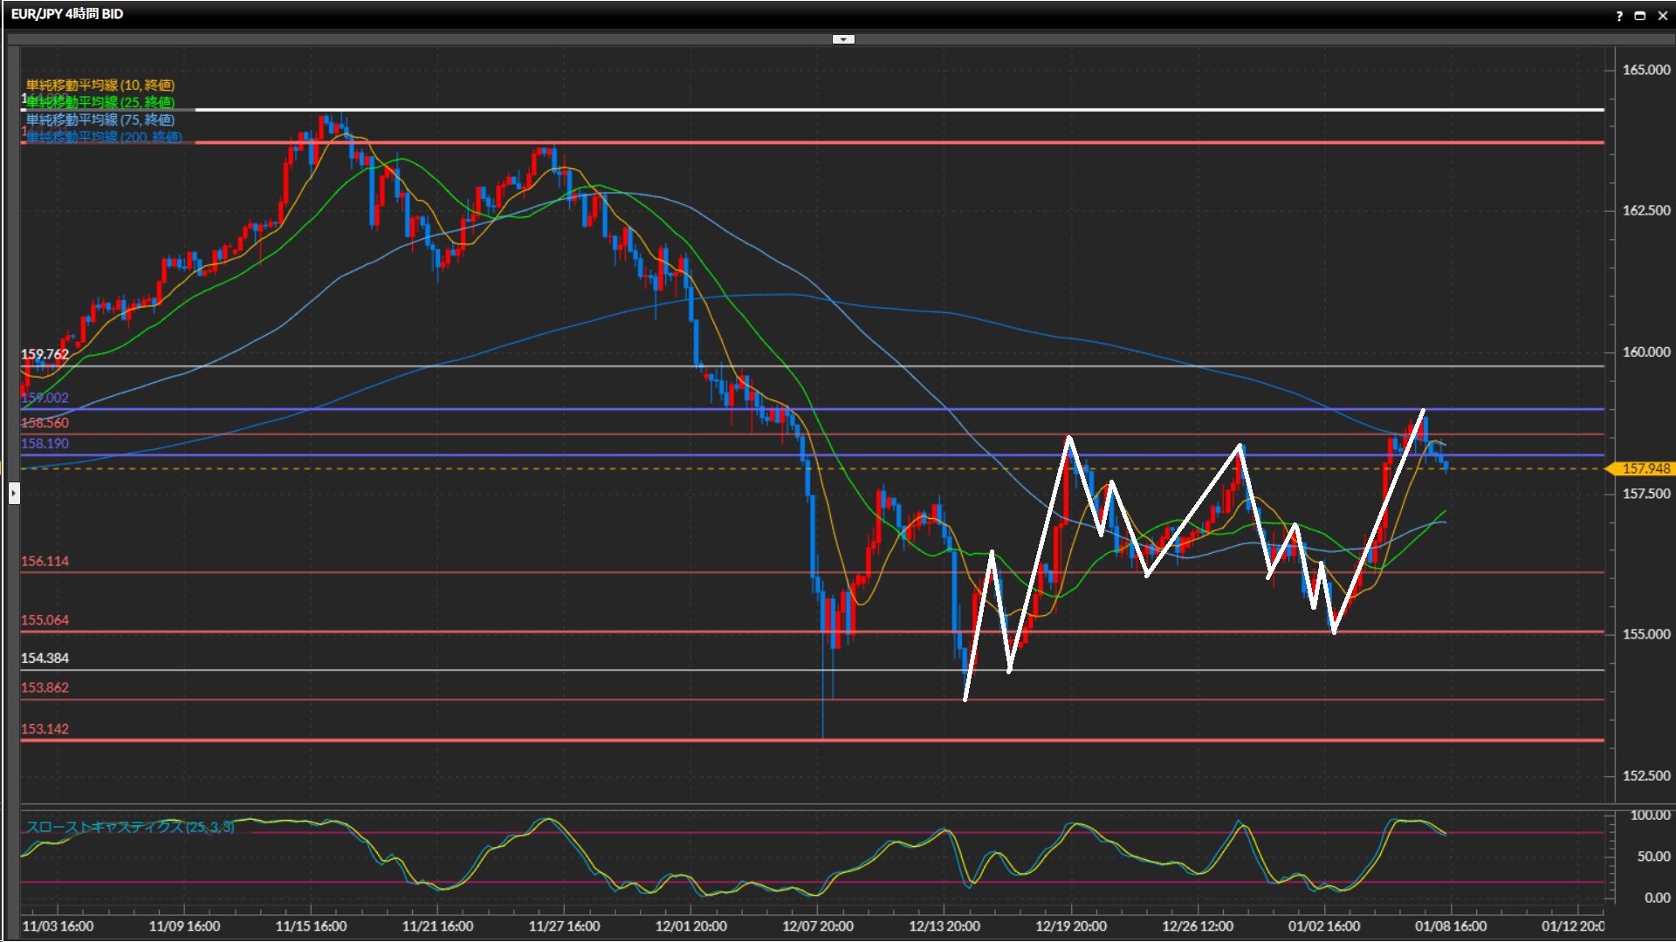This screenshot has width=1676, height=942.
Task: Close the EUR/JPY chart window
Action: [1663, 16]
